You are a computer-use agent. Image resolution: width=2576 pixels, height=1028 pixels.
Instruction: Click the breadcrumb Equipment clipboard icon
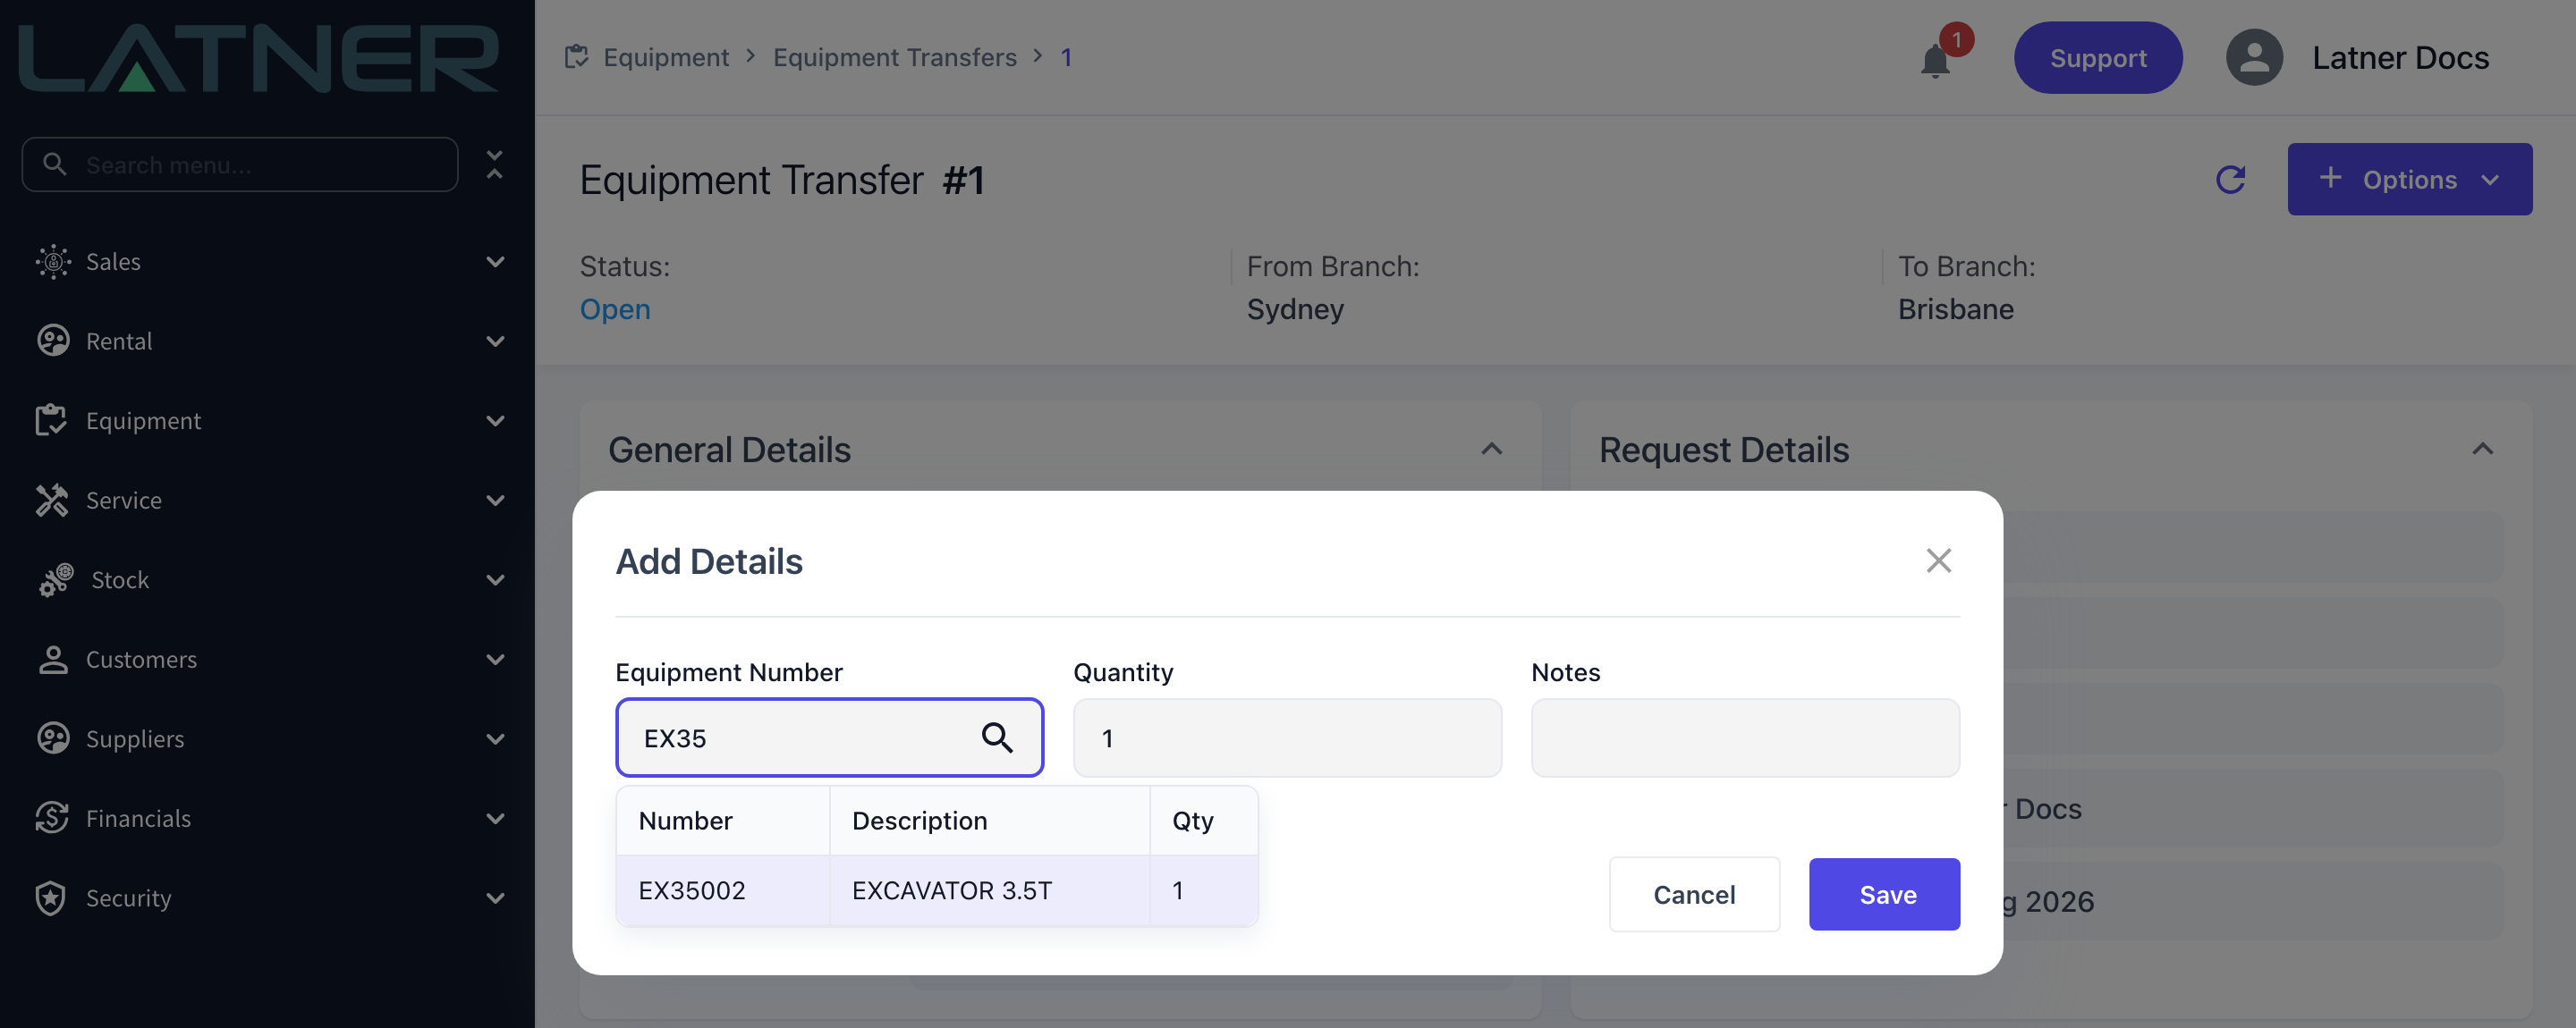pos(576,57)
